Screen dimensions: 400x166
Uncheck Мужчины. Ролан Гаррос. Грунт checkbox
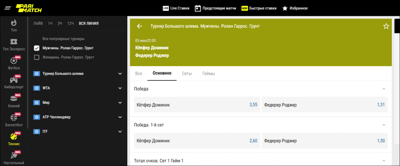(37, 48)
